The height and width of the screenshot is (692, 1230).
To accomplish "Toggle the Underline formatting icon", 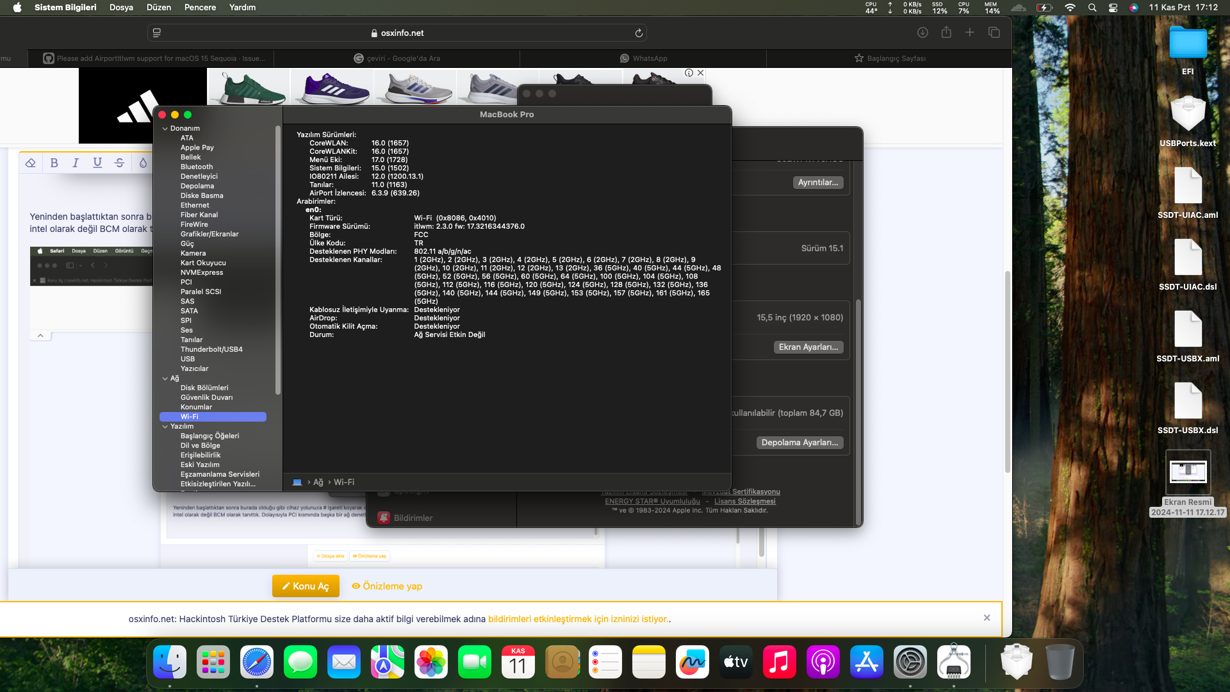I will pos(97,163).
